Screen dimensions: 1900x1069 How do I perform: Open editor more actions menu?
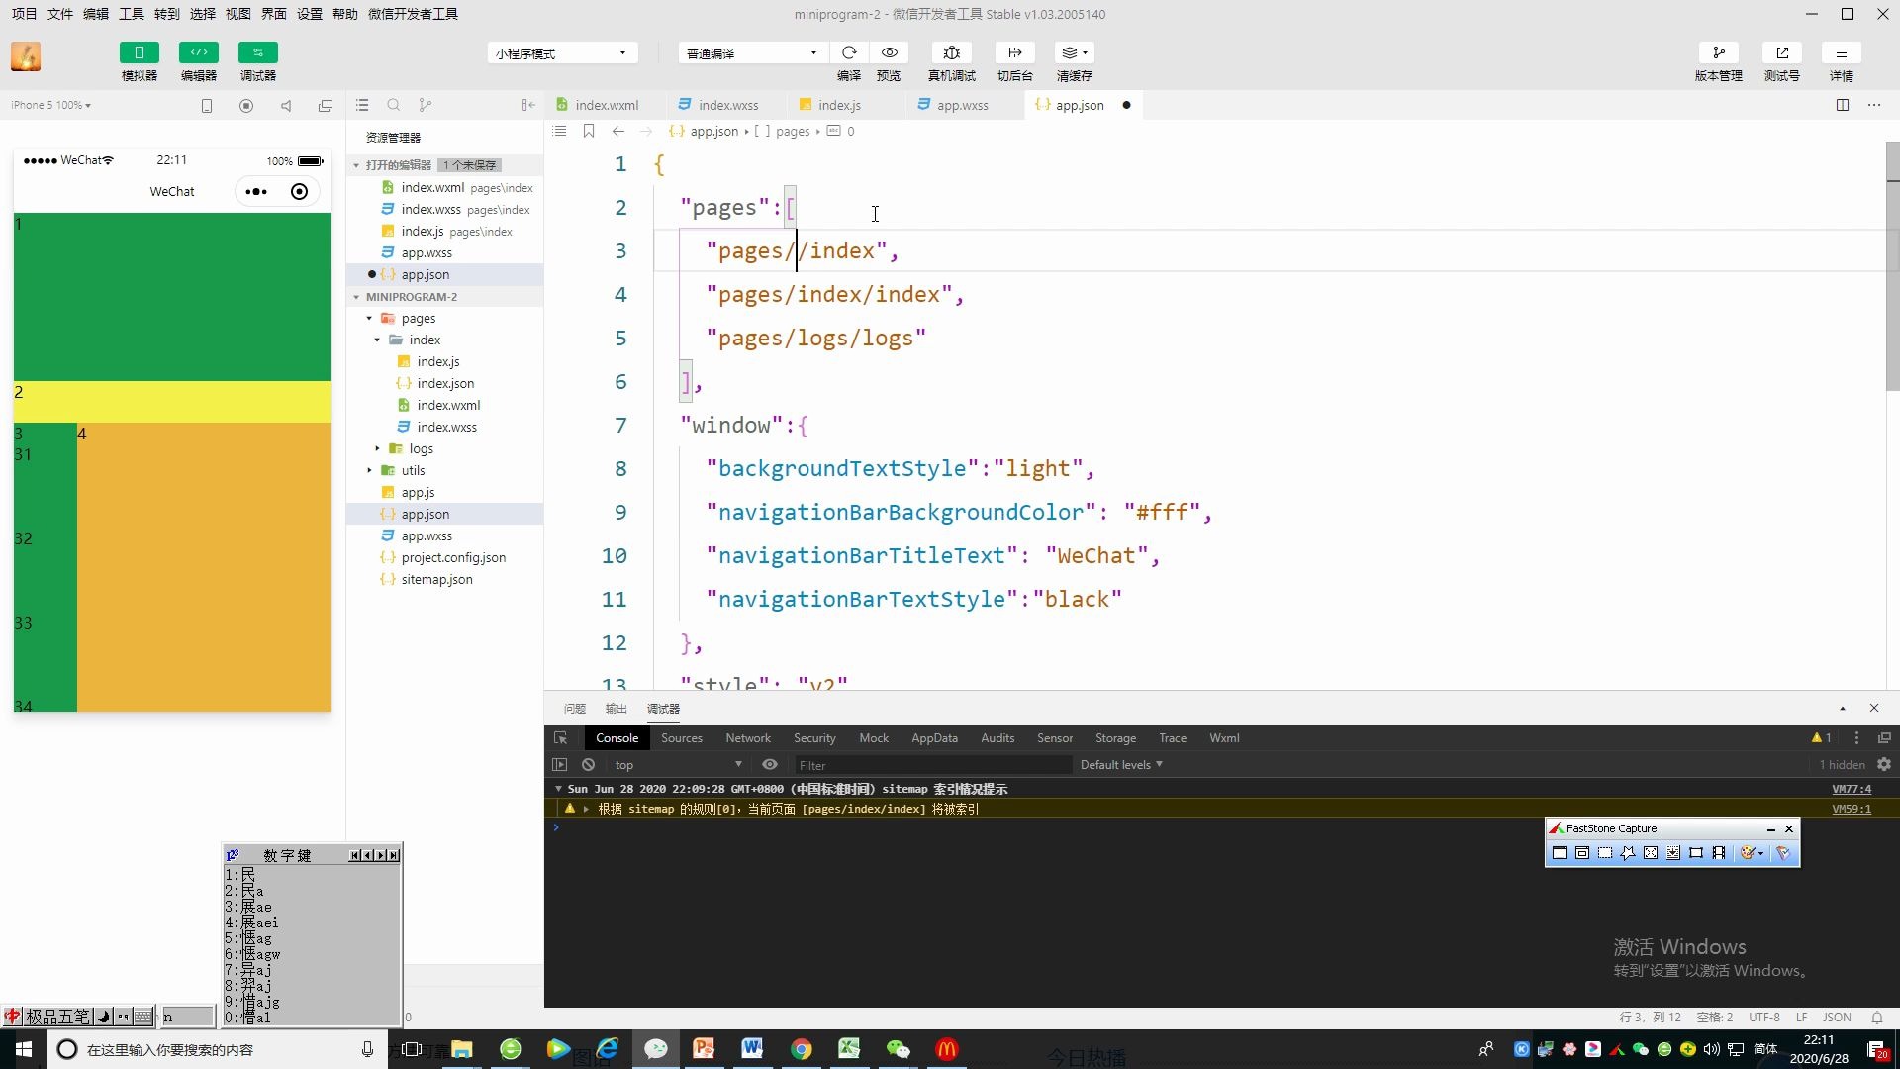(x=1874, y=105)
